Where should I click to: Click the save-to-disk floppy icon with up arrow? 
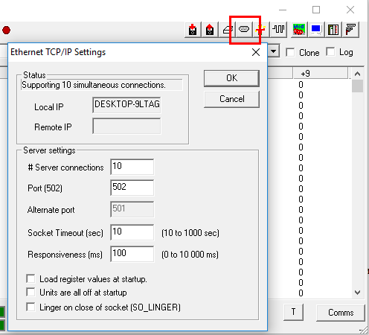(x=210, y=30)
